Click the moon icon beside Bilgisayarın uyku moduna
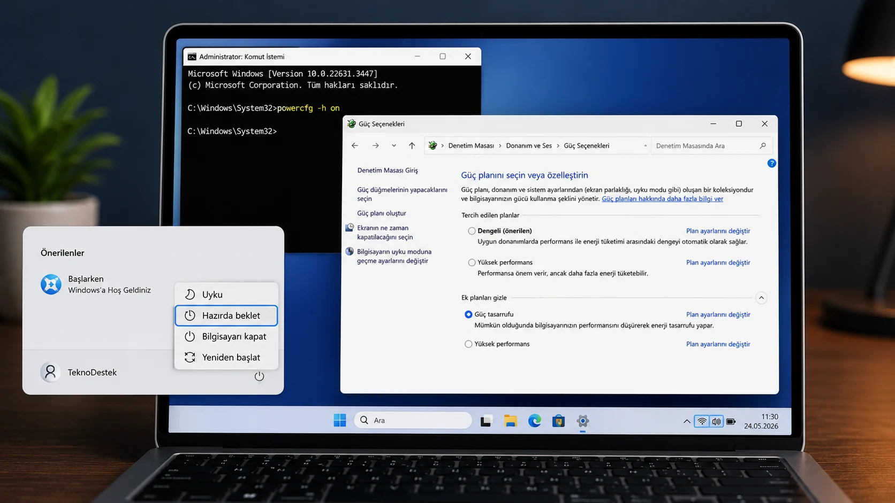Image resolution: width=895 pixels, height=503 pixels. tap(350, 251)
